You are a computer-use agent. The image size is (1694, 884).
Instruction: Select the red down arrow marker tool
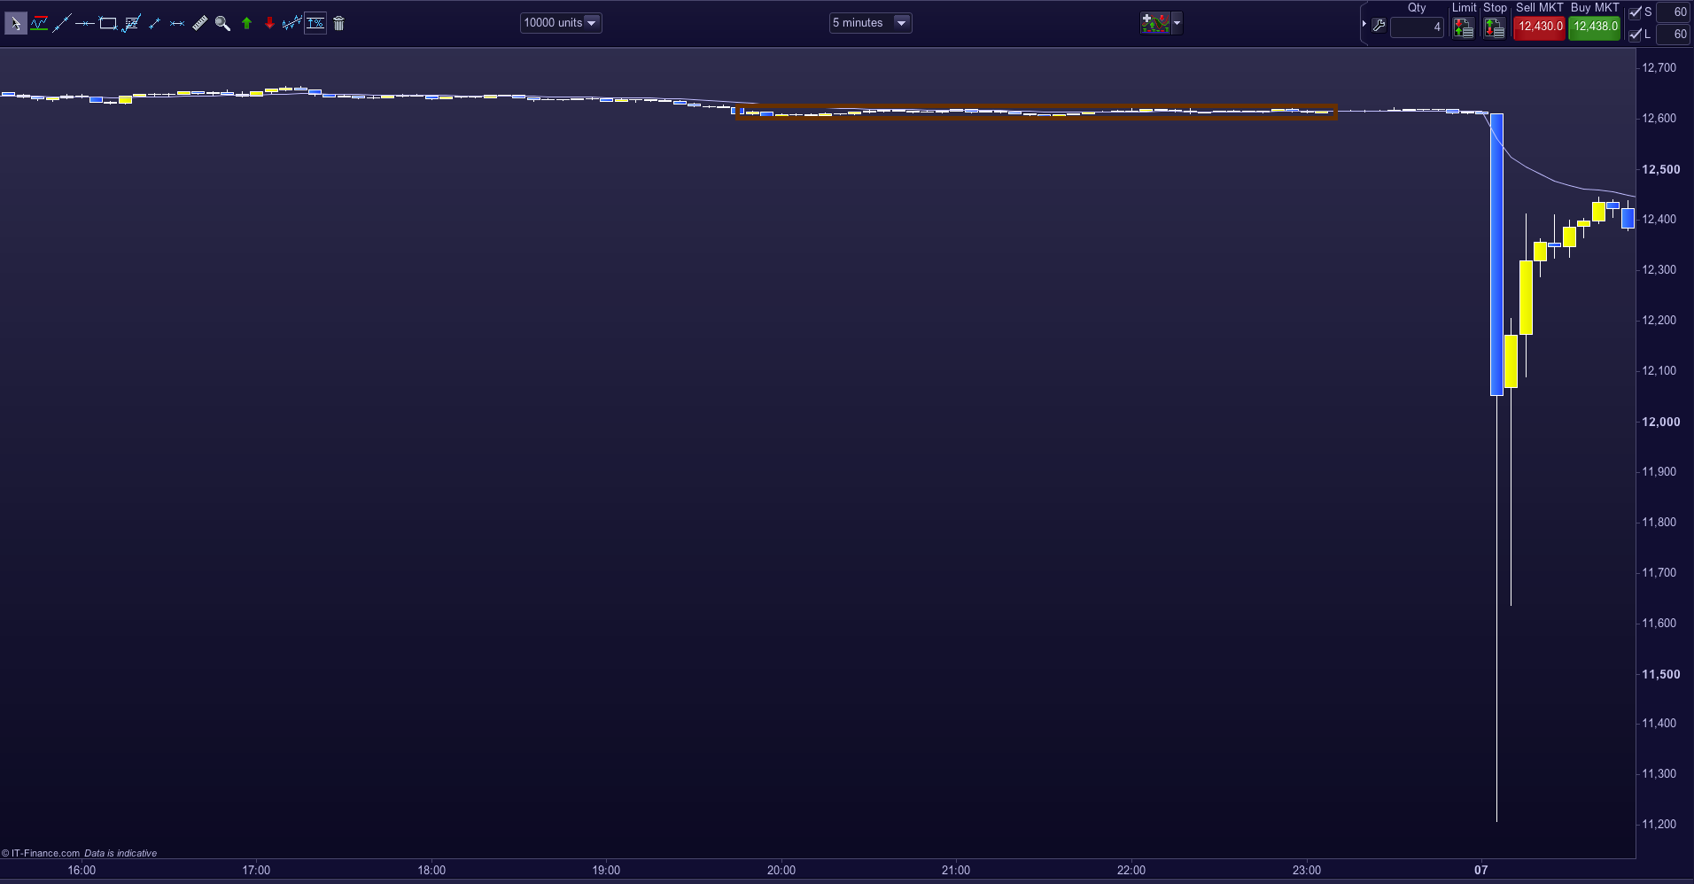point(269,24)
